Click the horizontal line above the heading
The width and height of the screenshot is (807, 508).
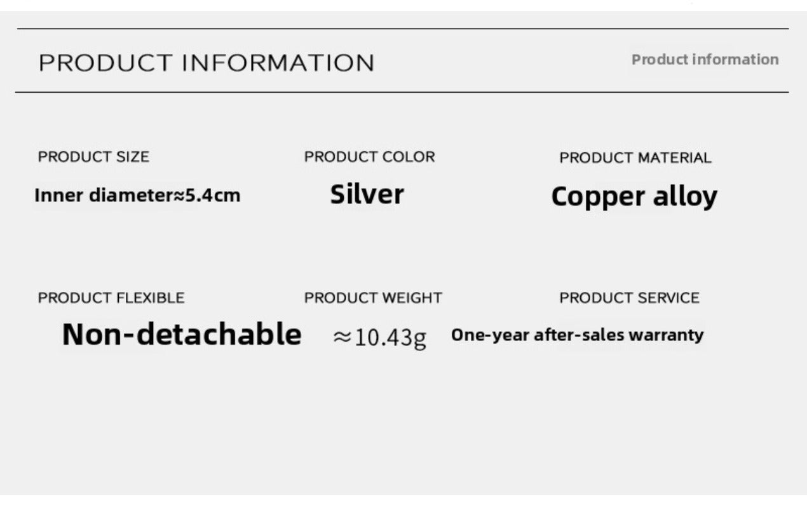(x=403, y=29)
